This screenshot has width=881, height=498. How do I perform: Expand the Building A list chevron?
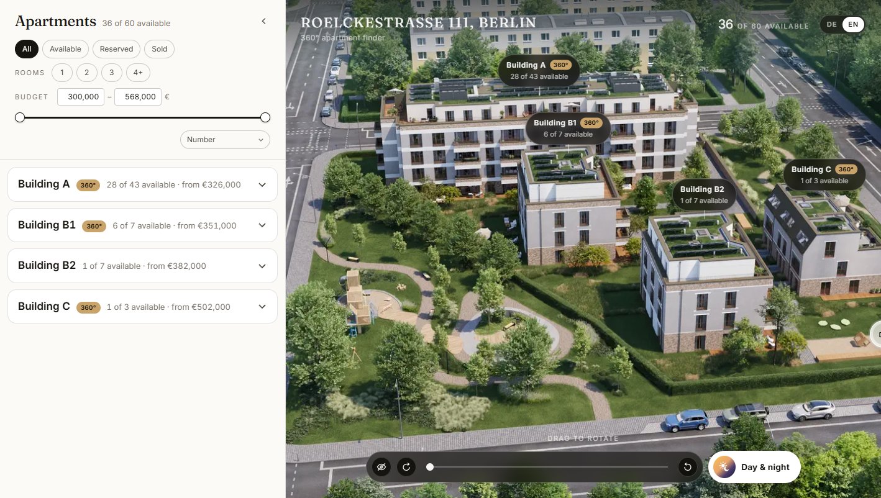coord(262,184)
